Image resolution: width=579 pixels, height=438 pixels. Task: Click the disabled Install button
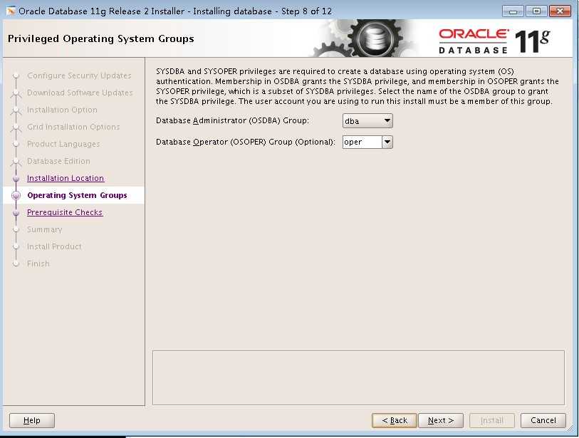(x=492, y=420)
